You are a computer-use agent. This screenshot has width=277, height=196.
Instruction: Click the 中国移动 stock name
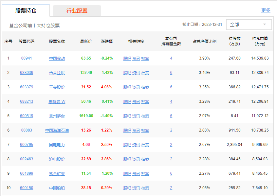click(57, 59)
